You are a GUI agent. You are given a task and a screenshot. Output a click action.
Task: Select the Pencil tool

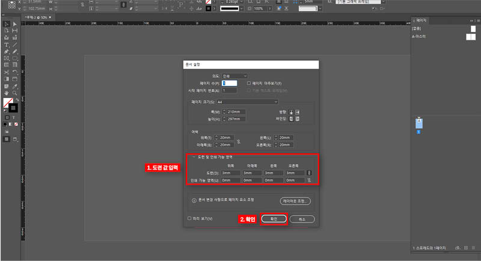[14, 52]
